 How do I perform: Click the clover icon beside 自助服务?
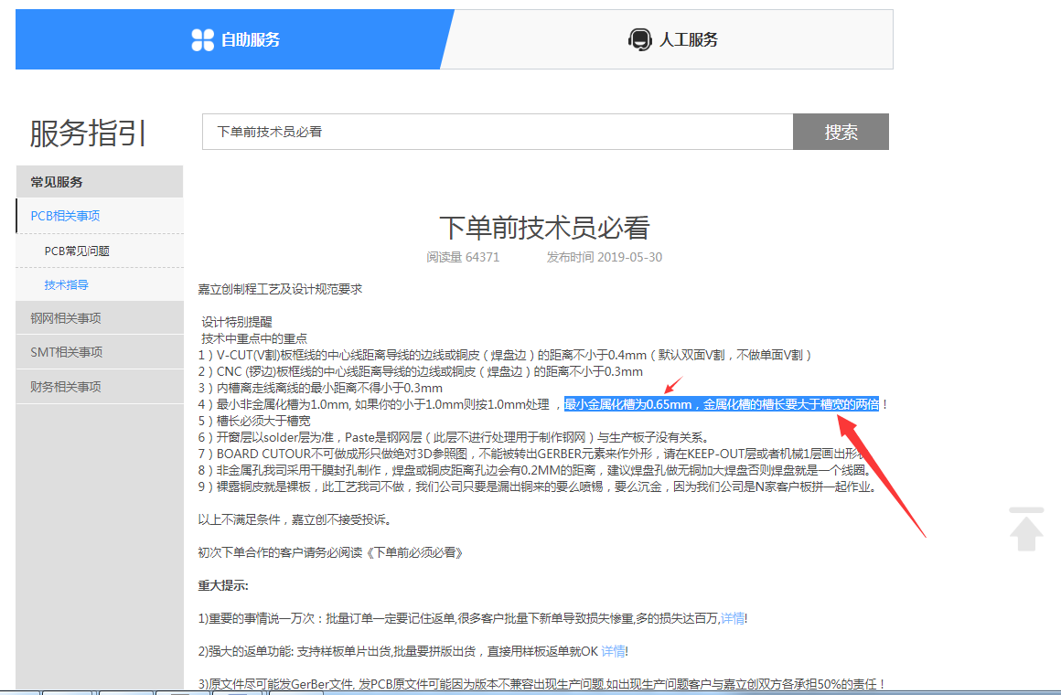click(x=202, y=39)
